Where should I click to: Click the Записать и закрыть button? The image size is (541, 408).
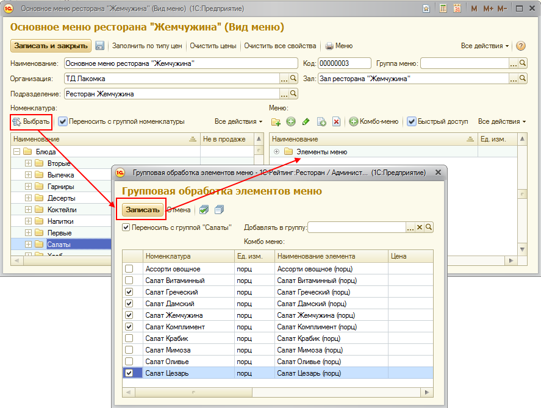[51, 46]
